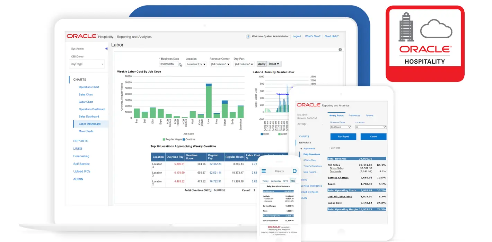Open the Location dropdown on laptop

[196, 64]
